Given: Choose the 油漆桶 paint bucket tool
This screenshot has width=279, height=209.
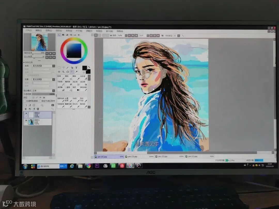Looking at the screenshot, I should [x=61, y=89].
